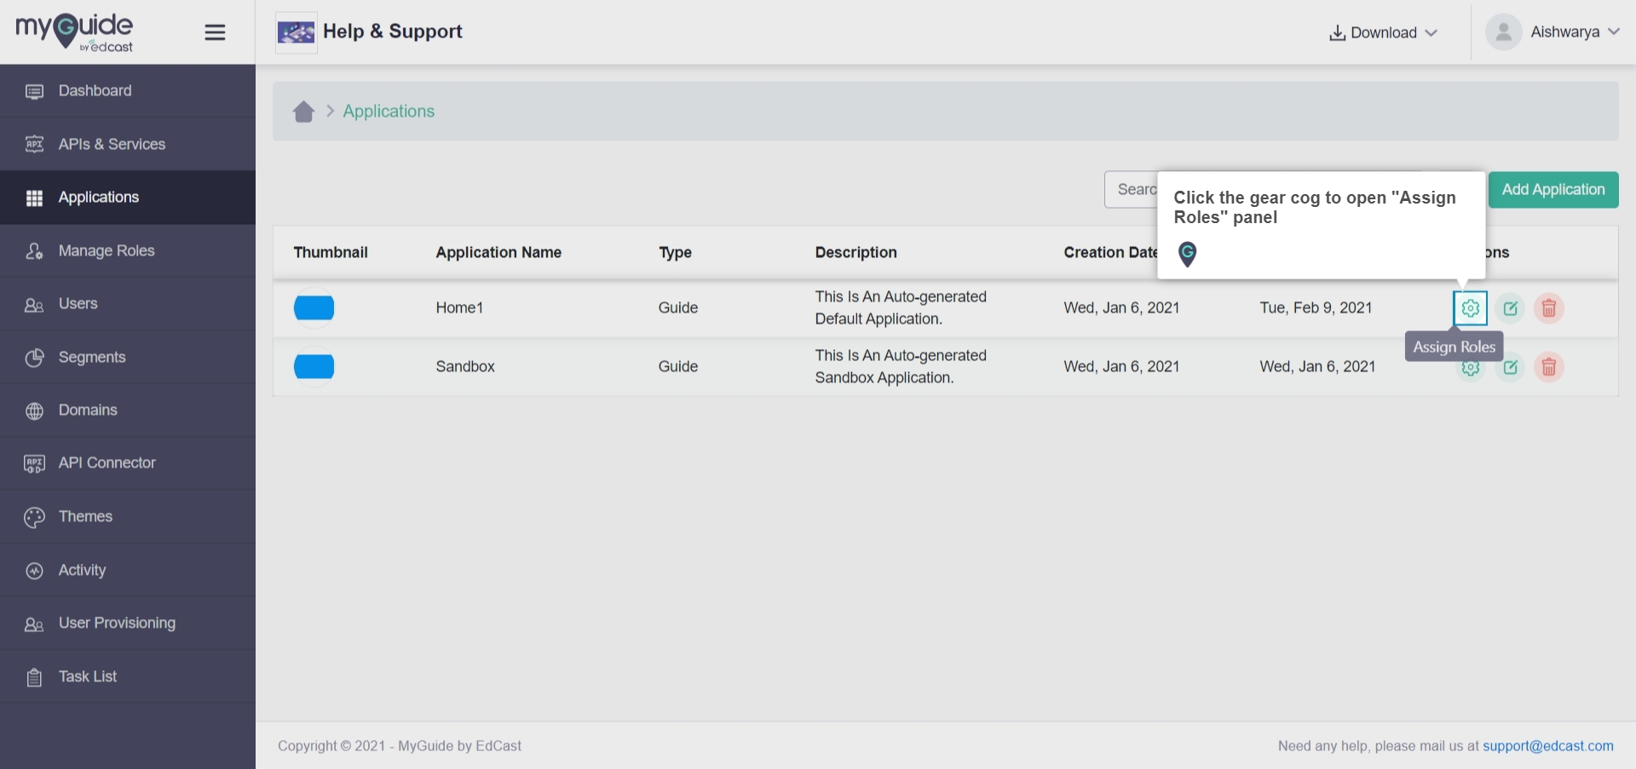Open Dashboard in the sidebar
The image size is (1636, 769).
pyautogui.click(x=128, y=91)
